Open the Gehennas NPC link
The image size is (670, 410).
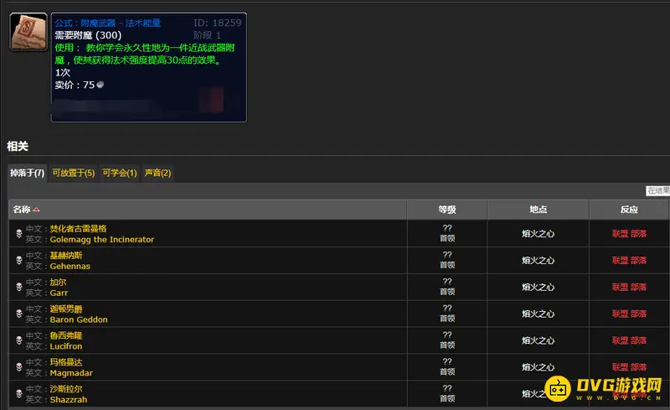(x=70, y=266)
